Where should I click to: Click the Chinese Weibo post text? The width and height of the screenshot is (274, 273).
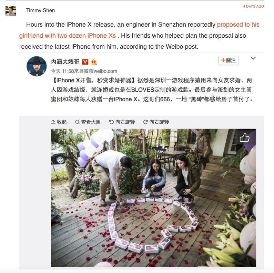pos(152,90)
